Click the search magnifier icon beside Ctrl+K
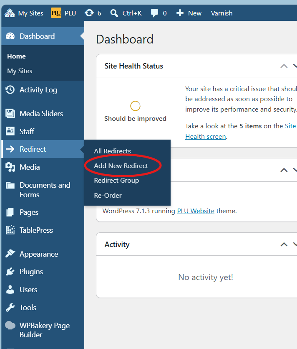This screenshot has height=349, width=297. pyautogui.click(x=114, y=13)
